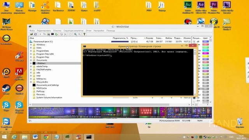Viewport: 249px width, 140px height.
Task: Open Adobe Media Encoder desktop shortcut
Action: [227, 7]
